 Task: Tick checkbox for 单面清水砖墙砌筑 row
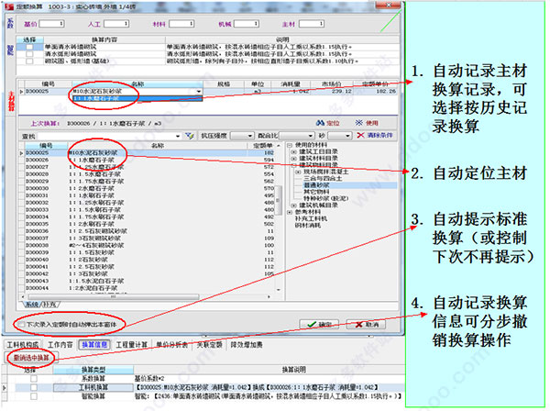click(x=29, y=47)
